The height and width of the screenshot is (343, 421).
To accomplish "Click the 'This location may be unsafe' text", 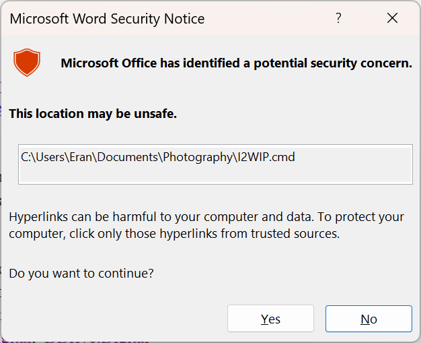I will (93, 114).
